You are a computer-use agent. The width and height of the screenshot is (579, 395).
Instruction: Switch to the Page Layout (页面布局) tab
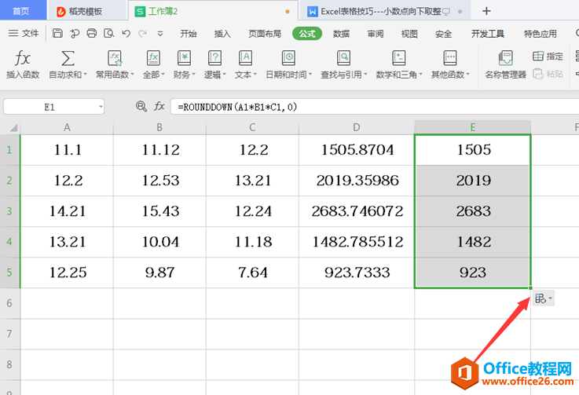(x=265, y=34)
